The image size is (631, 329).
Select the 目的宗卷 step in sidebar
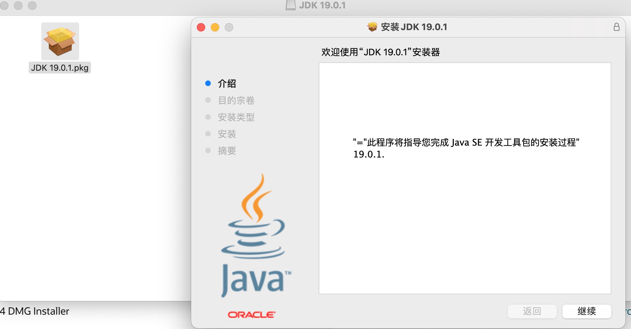[236, 100]
